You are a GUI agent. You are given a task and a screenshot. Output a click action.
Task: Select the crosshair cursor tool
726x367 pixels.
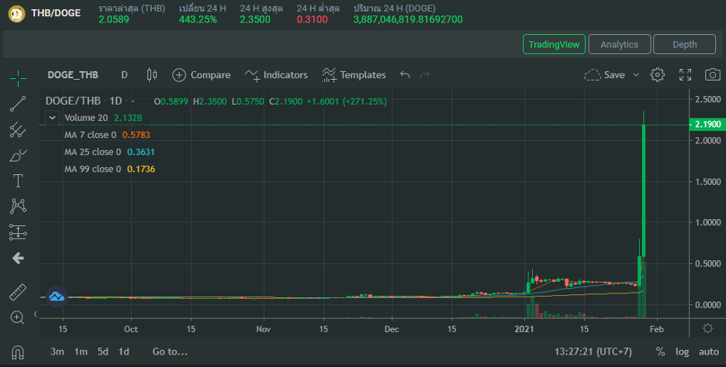18,77
